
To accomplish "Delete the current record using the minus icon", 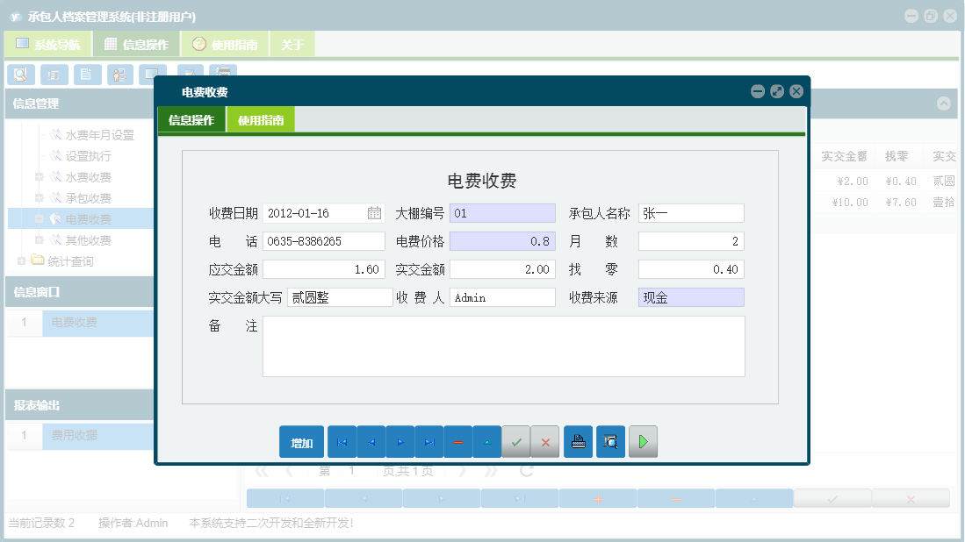I will 457,441.
